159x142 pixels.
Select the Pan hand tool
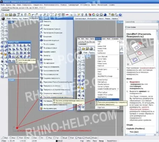37,15
